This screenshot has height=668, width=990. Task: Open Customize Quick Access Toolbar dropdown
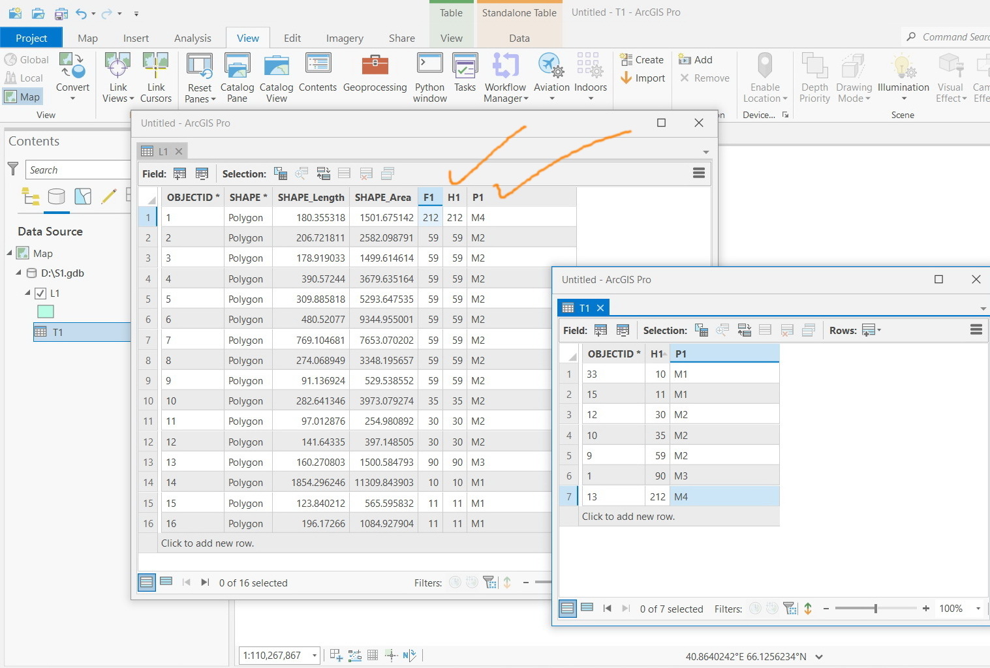pos(136,13)
